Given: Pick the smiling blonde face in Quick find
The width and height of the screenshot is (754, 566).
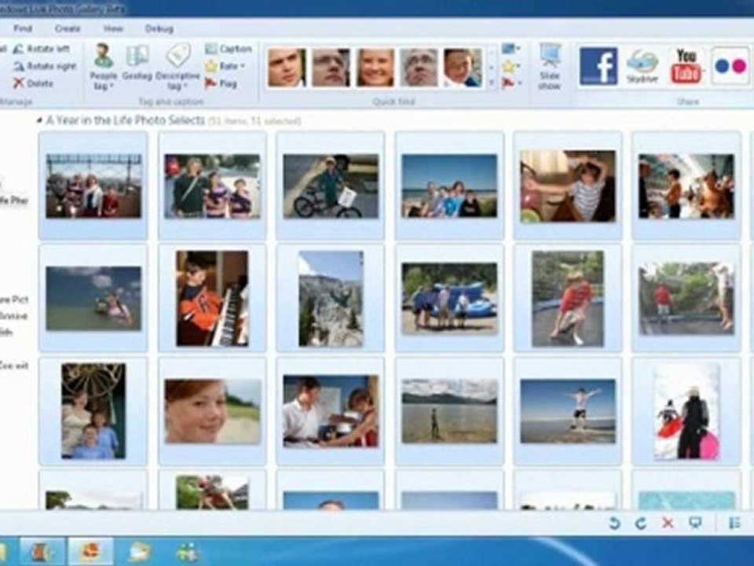Looking at the screenshot, I should point(375,68).
